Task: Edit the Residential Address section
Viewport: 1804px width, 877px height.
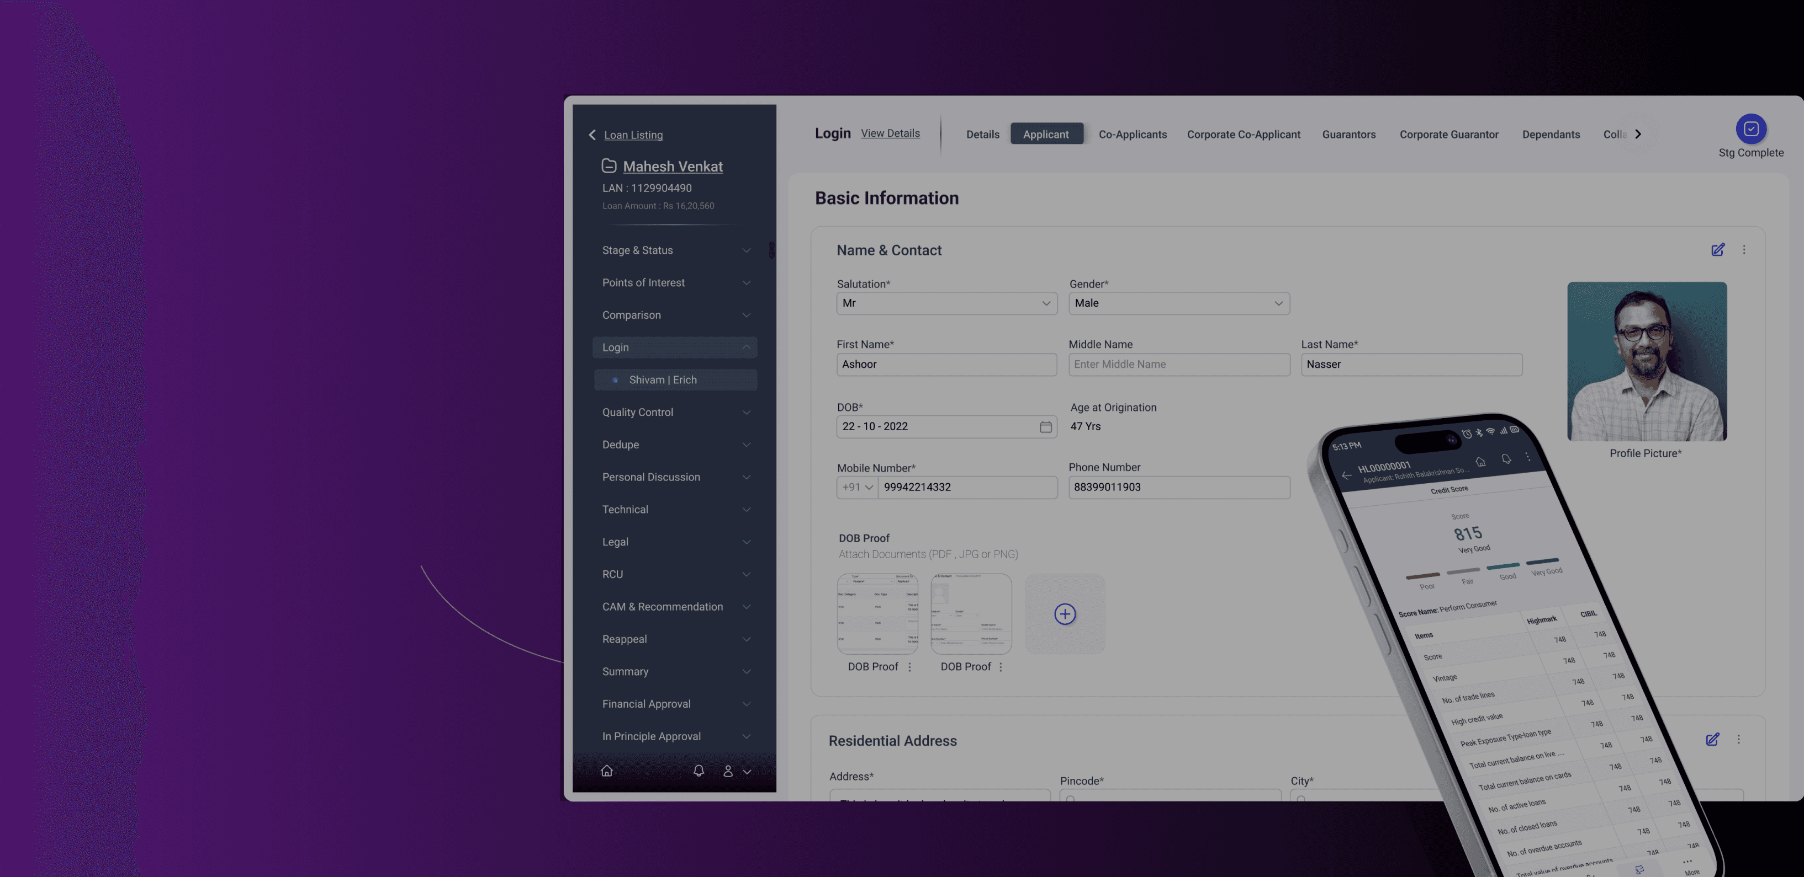Action: (1712, 739)
